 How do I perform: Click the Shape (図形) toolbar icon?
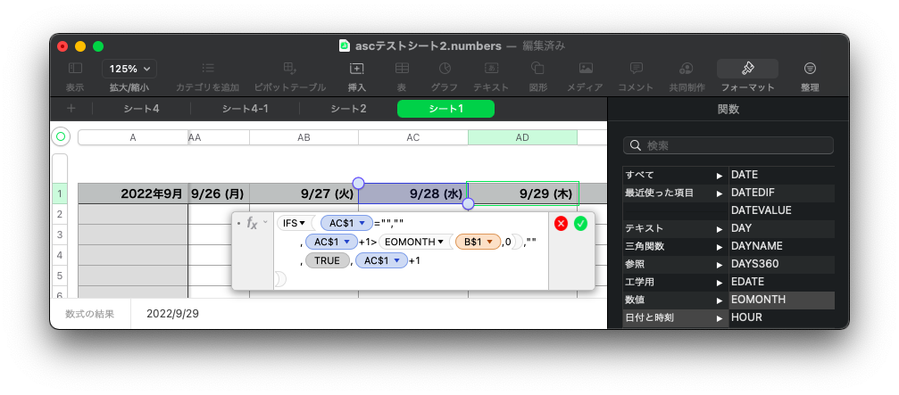(537, 69)
